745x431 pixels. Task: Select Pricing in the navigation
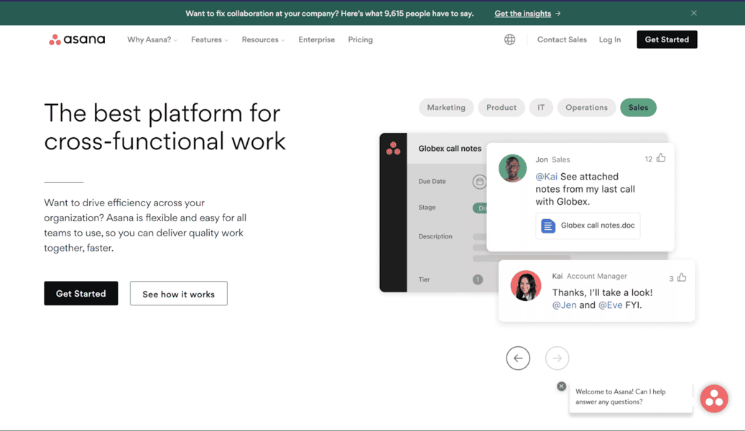pos(360,40)
